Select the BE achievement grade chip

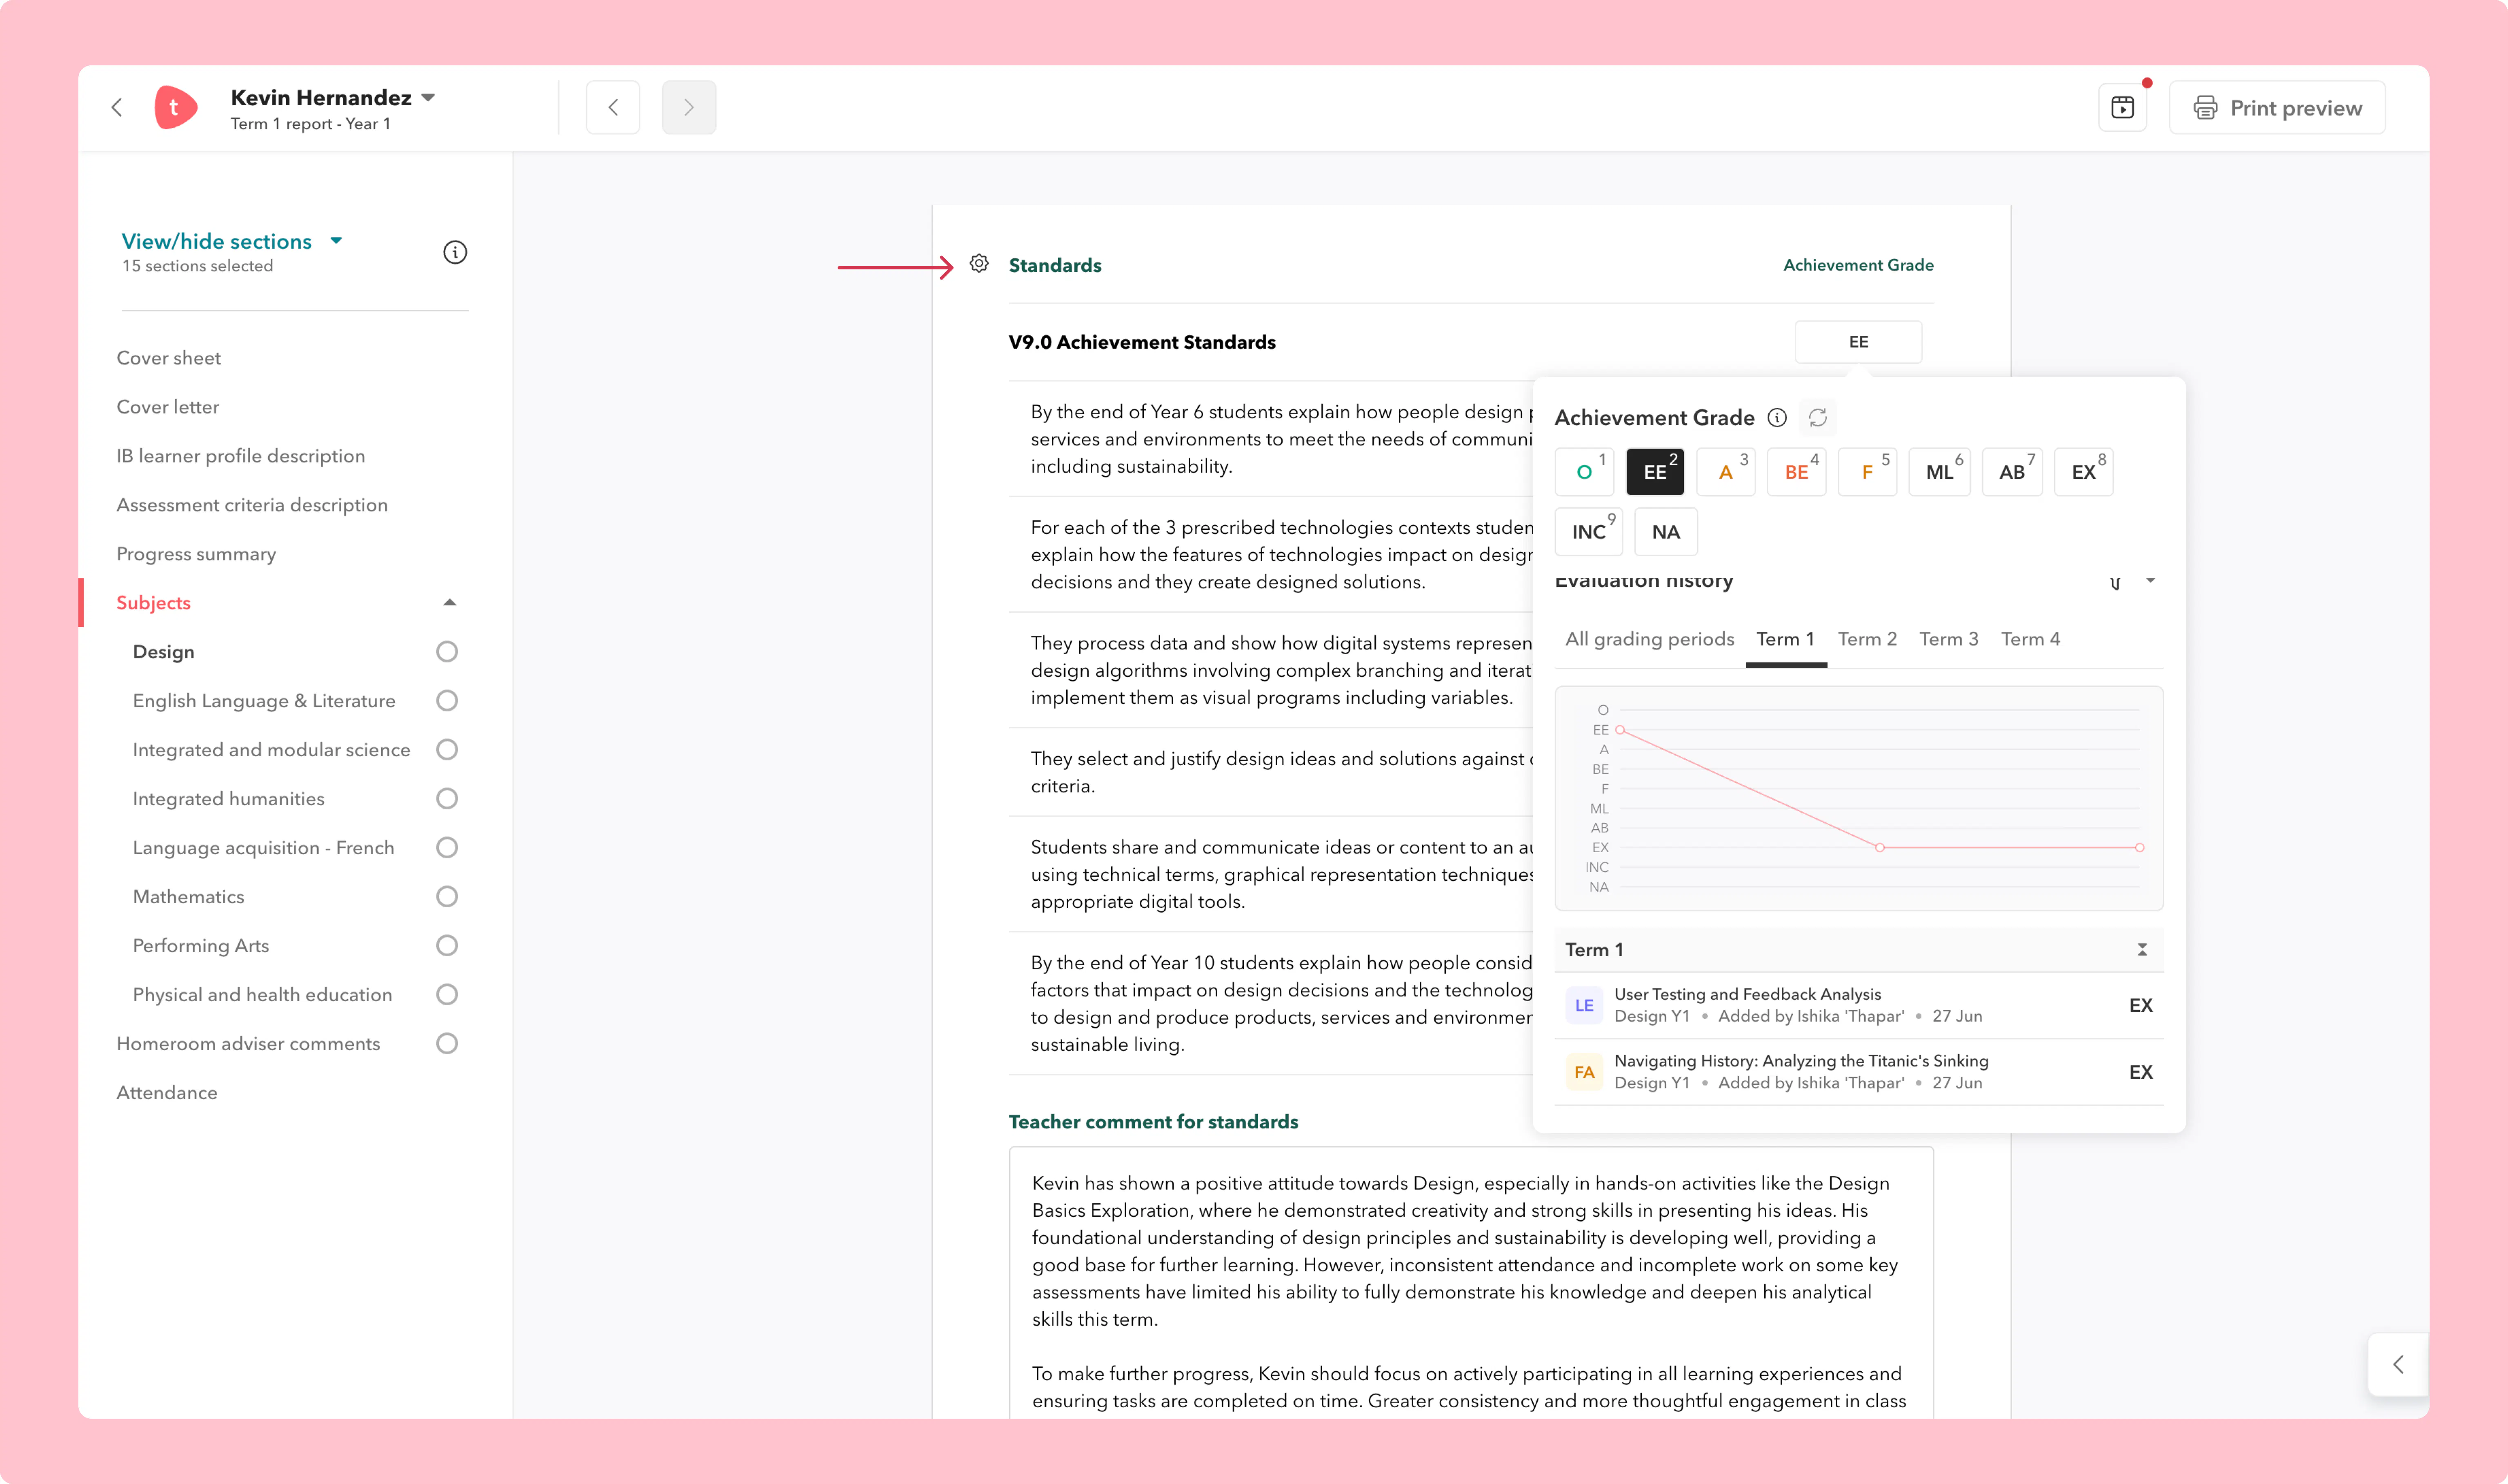(1797, 472)
